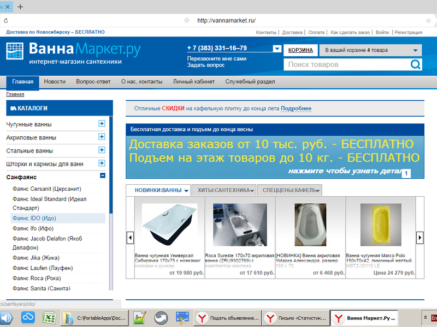Open the snipping scissors taskbar icon
Screen dimensions: 437x327
click(182, 318)
